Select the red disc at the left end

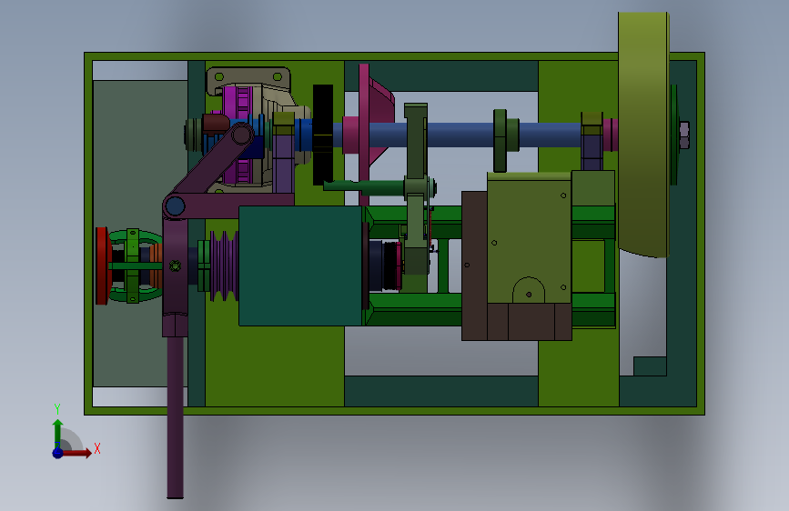click(x=102, y=266)
